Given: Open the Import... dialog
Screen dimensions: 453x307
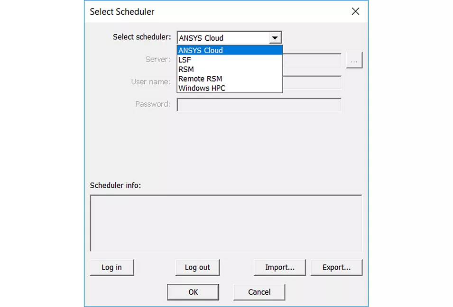Looking at the screenshot, I should (280, 267).
